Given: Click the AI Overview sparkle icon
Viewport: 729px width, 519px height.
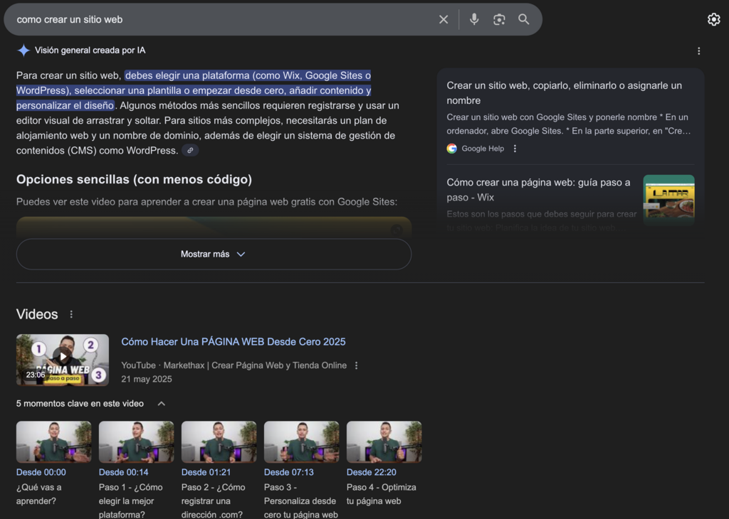Looking at the screenshot, I should (x=23, y=50).
